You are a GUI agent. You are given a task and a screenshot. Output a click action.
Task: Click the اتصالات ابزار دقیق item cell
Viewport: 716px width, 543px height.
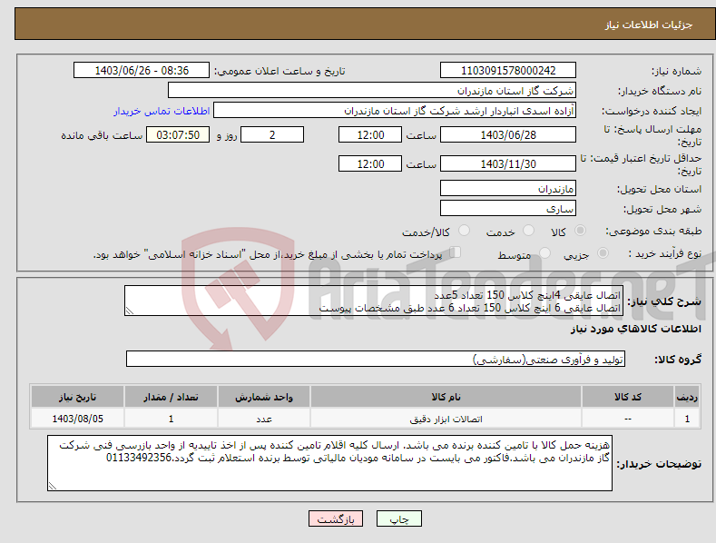[x=446, y=419]
